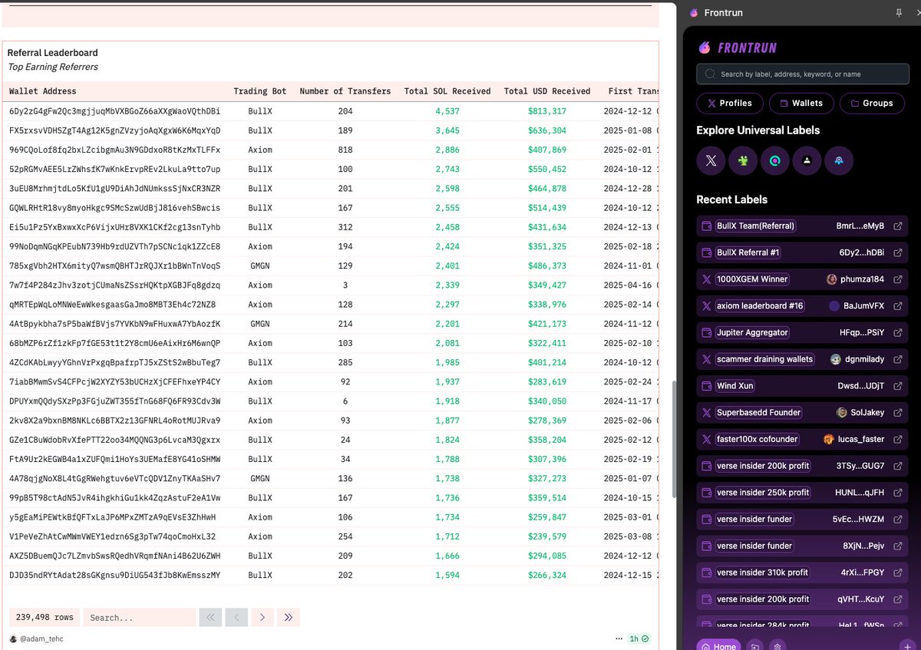Click the Home tab in Frontrun
Image resolution: width=921 pixels, height=650 pixels.
click(x=719, y=646)
